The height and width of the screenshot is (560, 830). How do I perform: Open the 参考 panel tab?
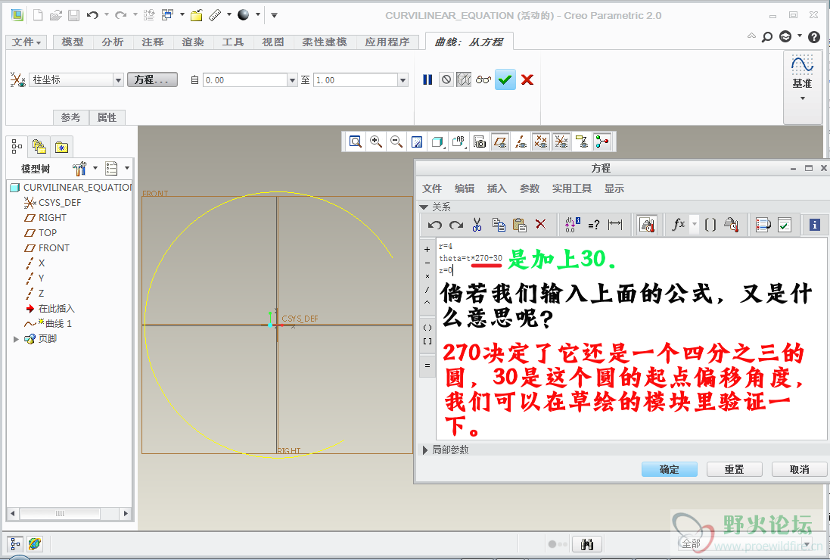pyautogui.click(x=71, y=117)
